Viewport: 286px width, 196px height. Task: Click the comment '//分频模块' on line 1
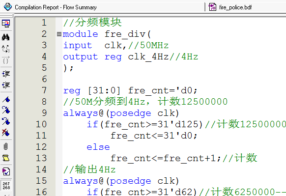click(92, 23)
